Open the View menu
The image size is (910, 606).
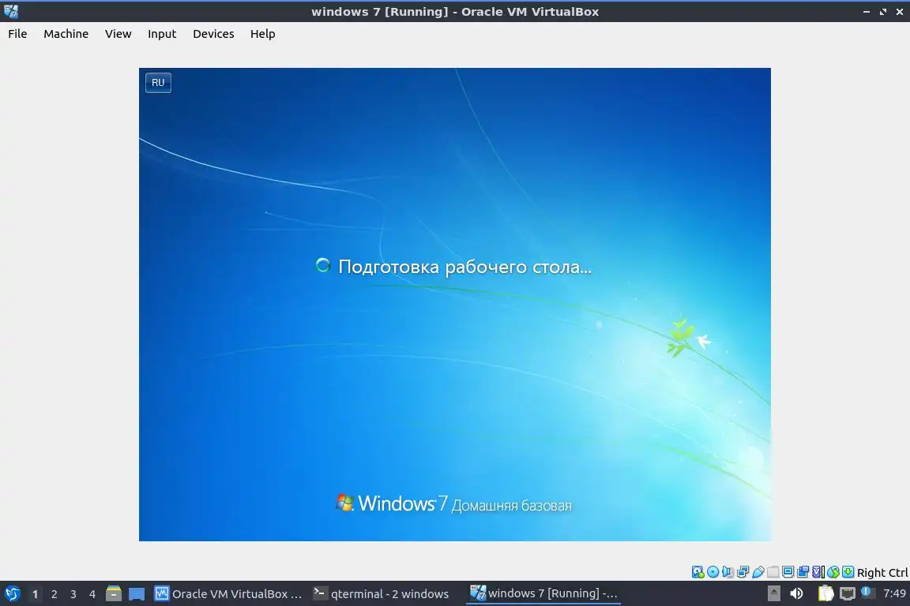pyautogui.click(x=118, y=34)
